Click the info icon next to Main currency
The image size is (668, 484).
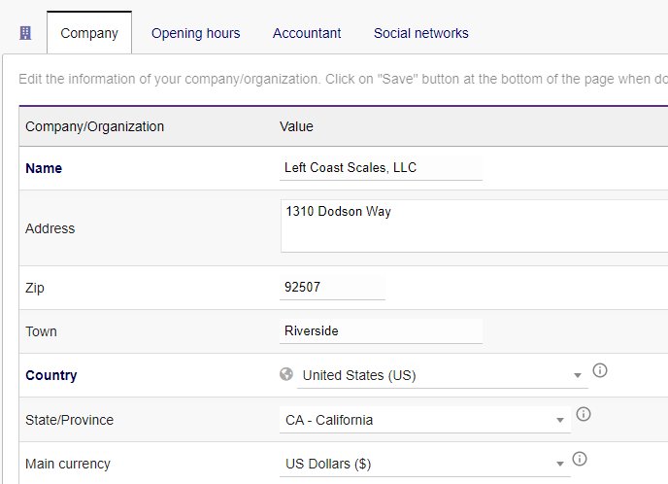[x=580, y=459]
